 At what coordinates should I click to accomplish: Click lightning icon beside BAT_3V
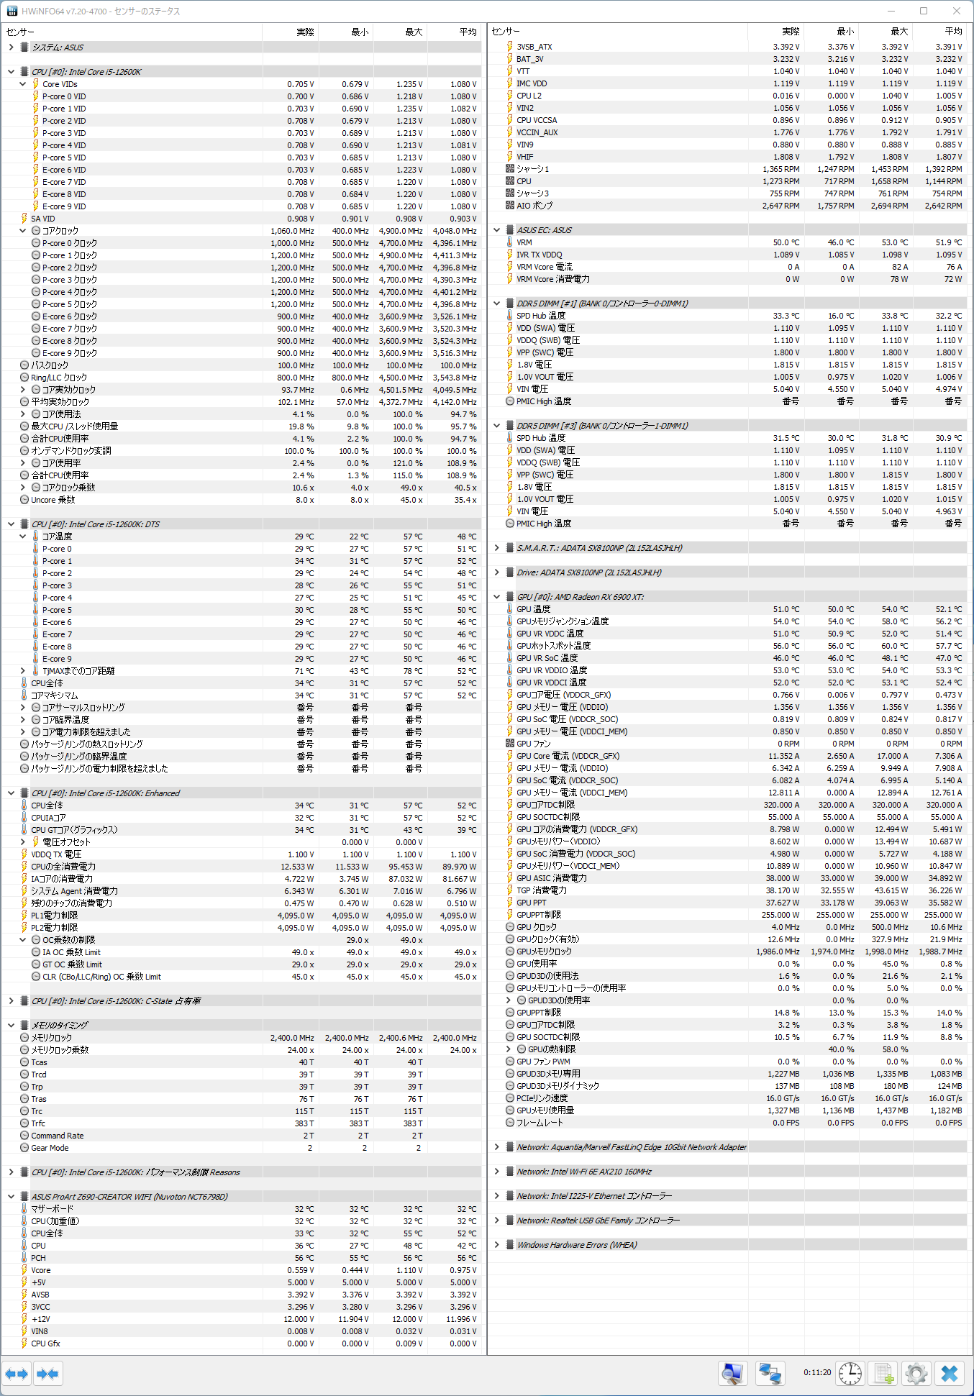509,59
